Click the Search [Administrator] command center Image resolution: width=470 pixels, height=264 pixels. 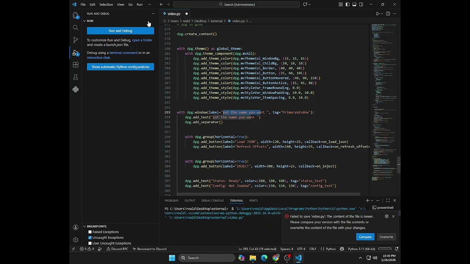(237, 4)
